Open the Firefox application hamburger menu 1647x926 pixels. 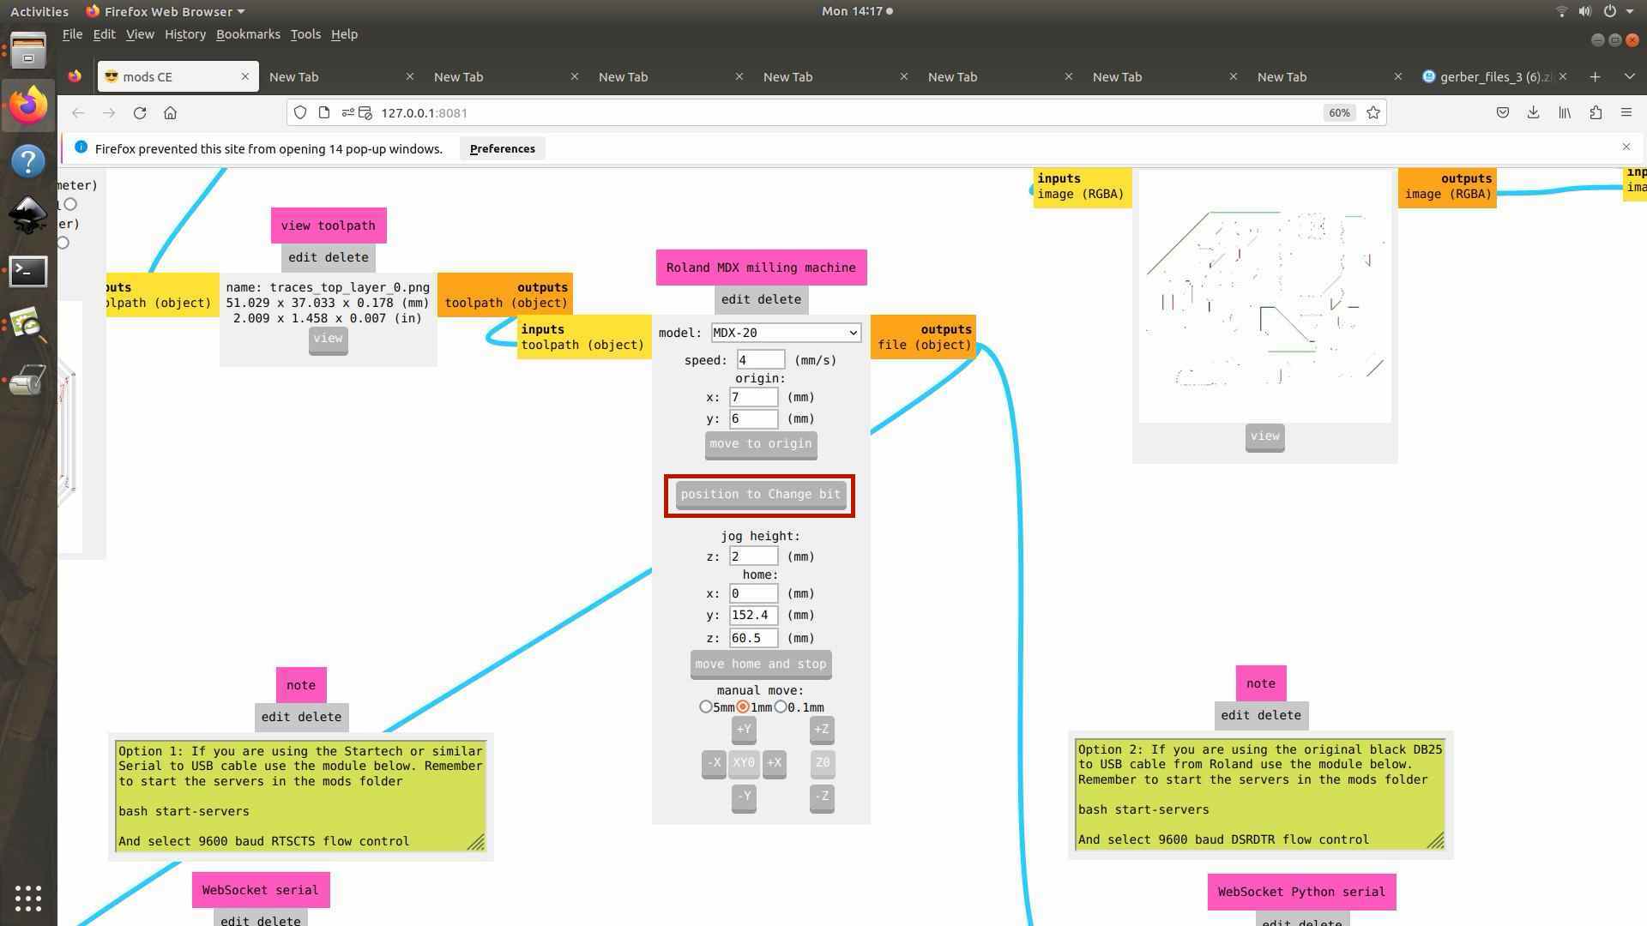(x=1626, y=113)
